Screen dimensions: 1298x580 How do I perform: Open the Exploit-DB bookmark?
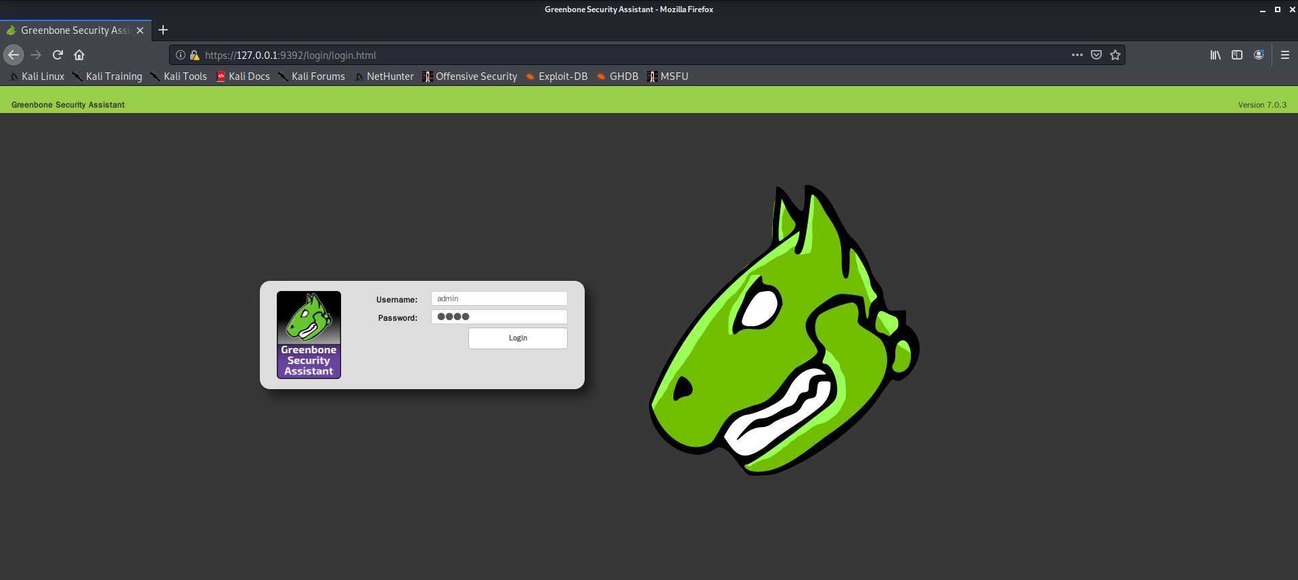(556, 76)
